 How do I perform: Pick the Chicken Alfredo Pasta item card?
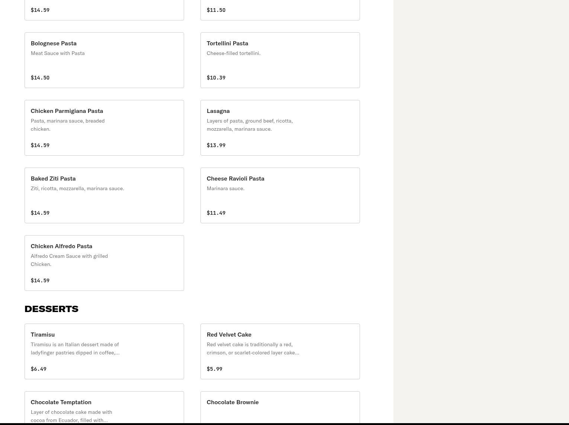click(x=104, y=263)
